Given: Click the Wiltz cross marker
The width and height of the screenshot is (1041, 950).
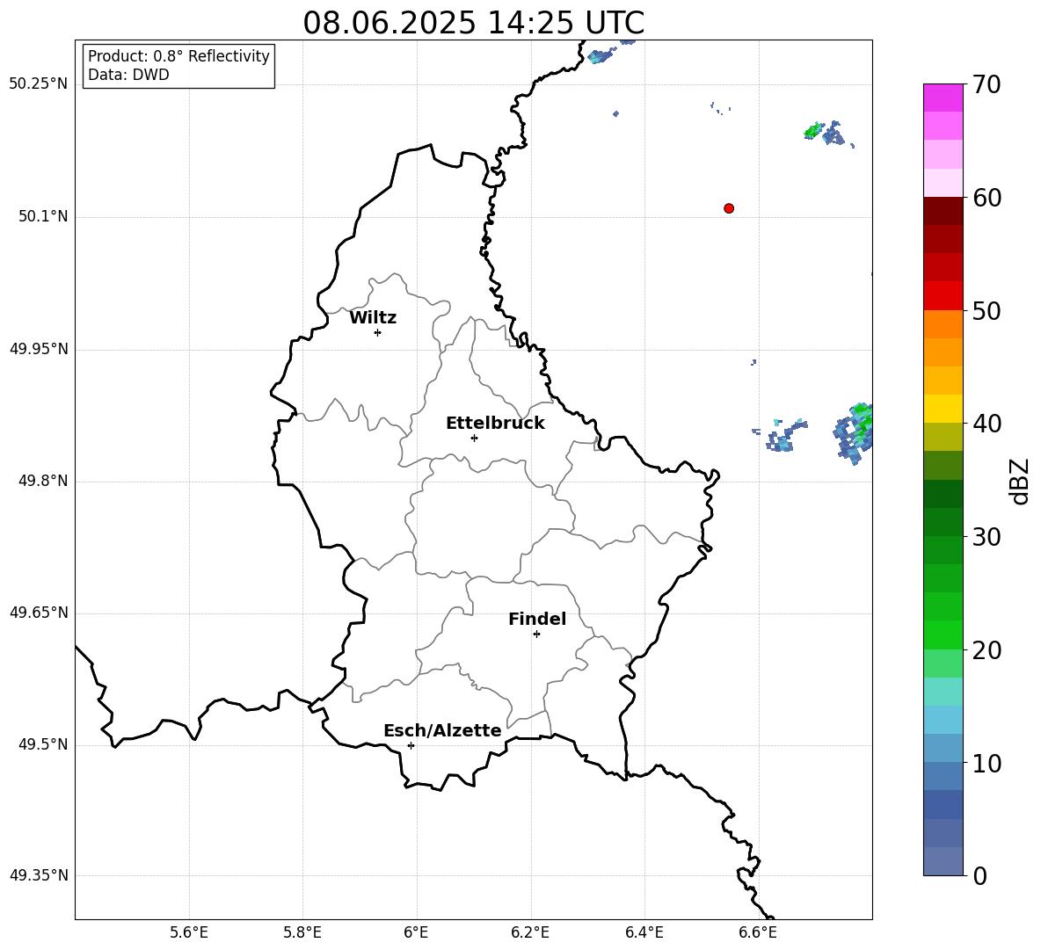Looking at the screenshot, I should [x=378, y=332].
